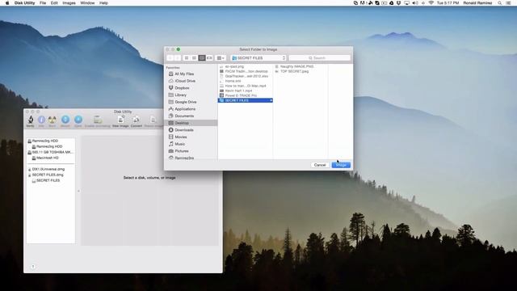The width and height of the screenshot is (517, 291).
Task: Go forward in the folder dialog
Action: 178,58
